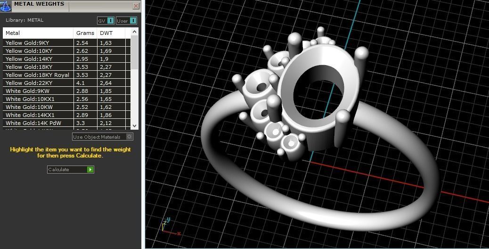
Task: Click the 1,9 DWT value cell
Action: [x=111, y=59]
